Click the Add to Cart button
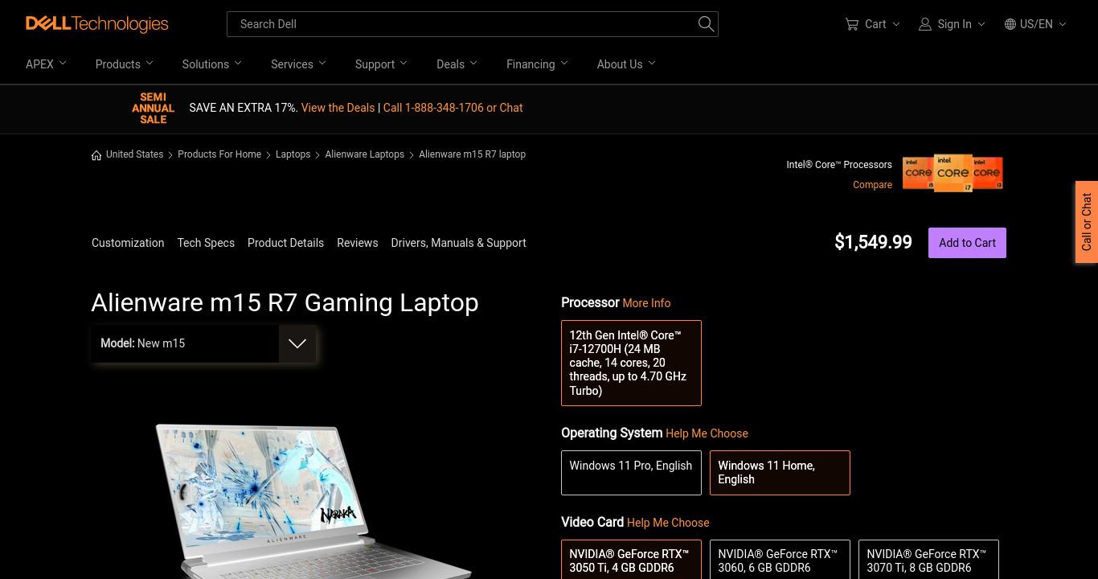 [967, 243]
